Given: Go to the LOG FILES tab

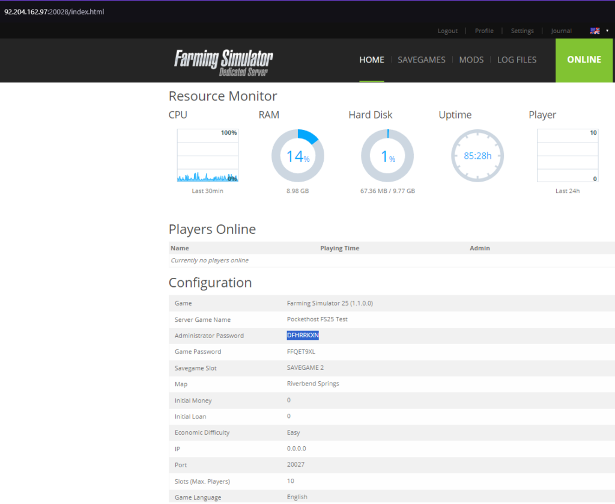Looking at the screenshot, I should 517,60.
